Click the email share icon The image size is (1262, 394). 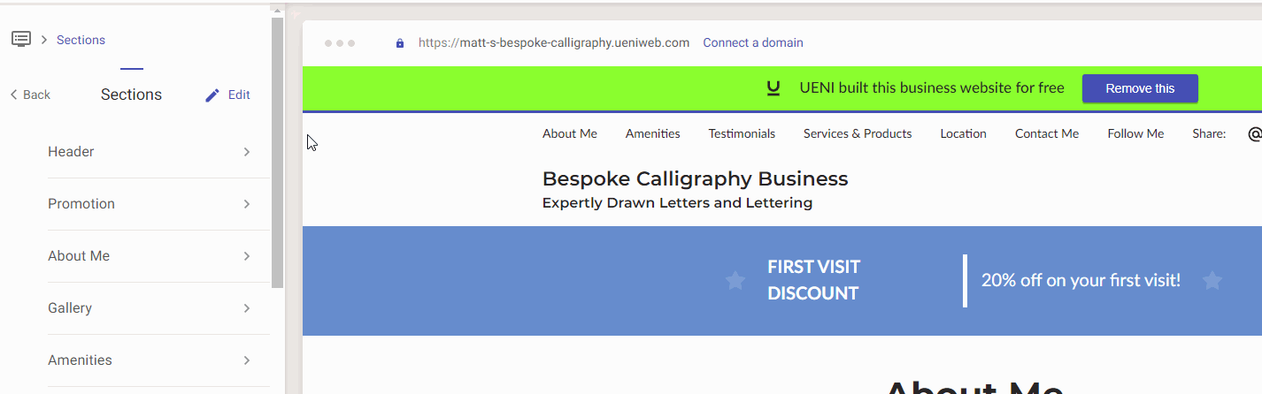1254,134
